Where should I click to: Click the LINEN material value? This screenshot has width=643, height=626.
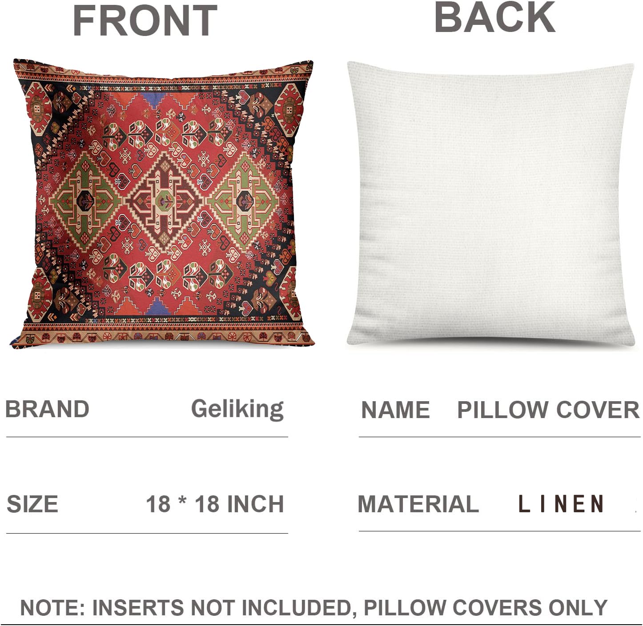(x=561, y=504)
